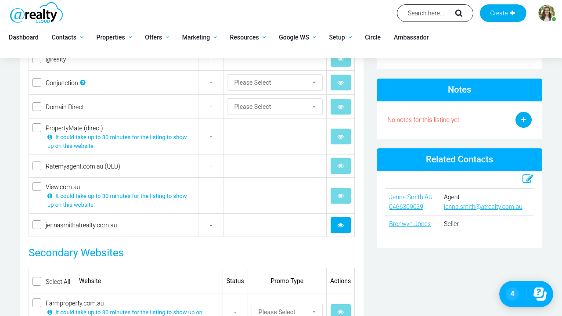Click the Status column header
562x316 pixels.
(235, 281)
